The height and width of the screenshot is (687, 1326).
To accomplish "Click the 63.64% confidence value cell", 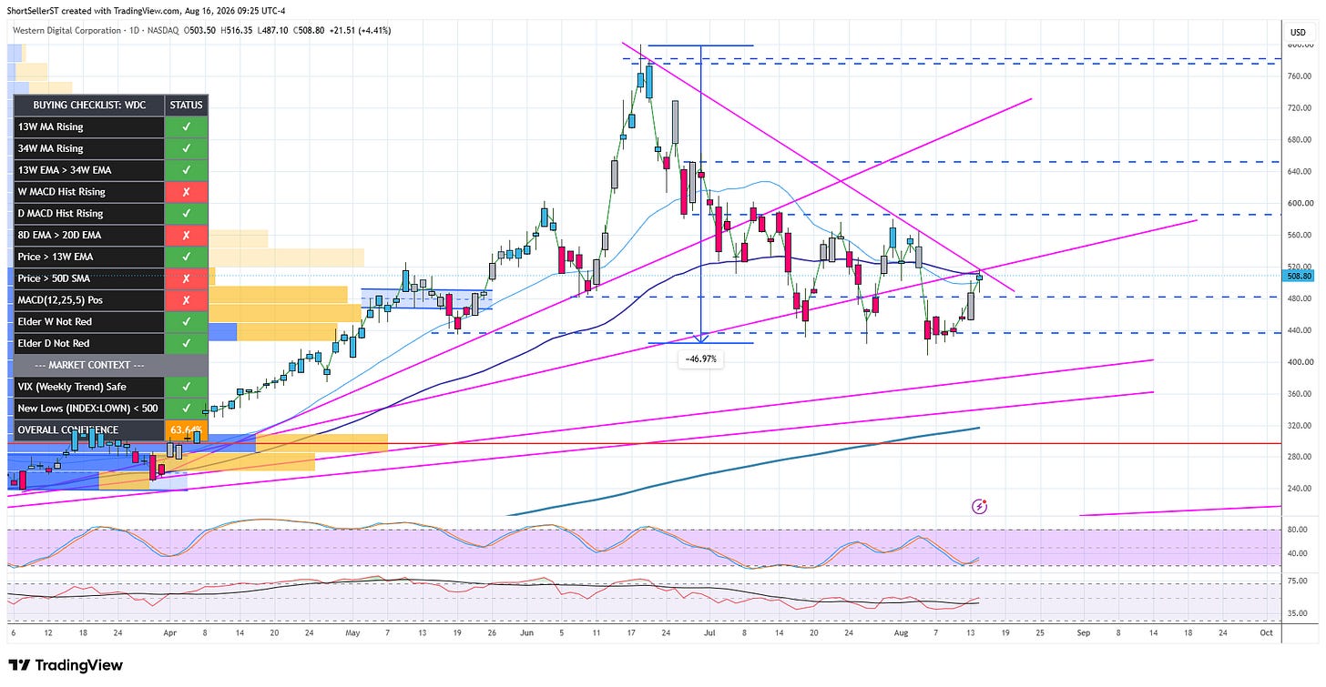I will tap(187, 429).
